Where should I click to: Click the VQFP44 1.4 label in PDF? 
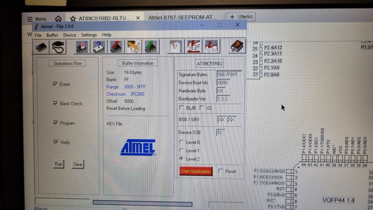tap(338, 200)
